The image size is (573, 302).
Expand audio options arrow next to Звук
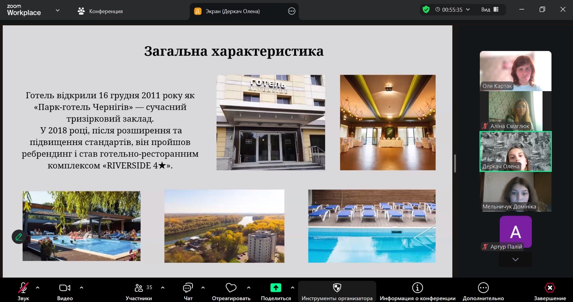(x=38, y=287)
